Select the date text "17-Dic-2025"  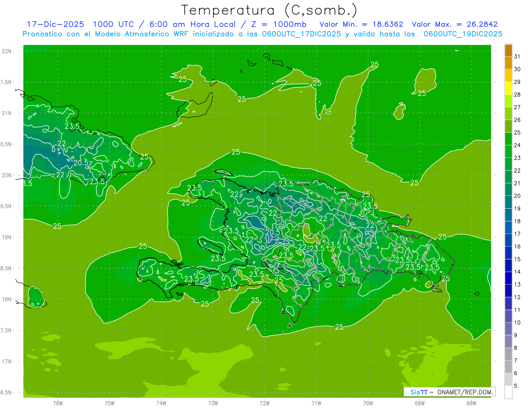coord(56,24)
